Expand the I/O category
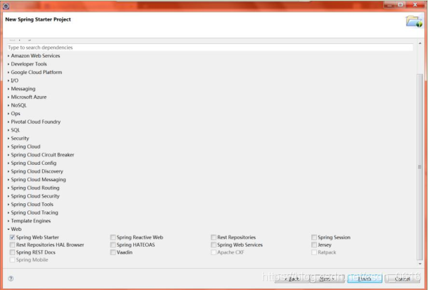The height and width of the screenshot is (290, 428). [9, 80]
